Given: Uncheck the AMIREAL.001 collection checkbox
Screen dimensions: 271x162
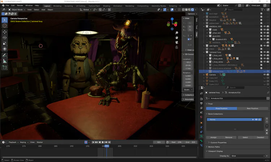Looking at the screenshot, I should pos(261,26).
